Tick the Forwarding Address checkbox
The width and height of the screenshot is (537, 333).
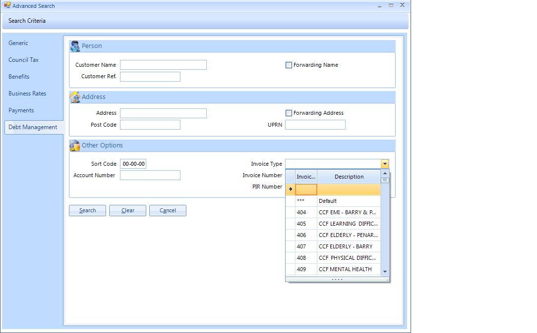click(289, 113)
